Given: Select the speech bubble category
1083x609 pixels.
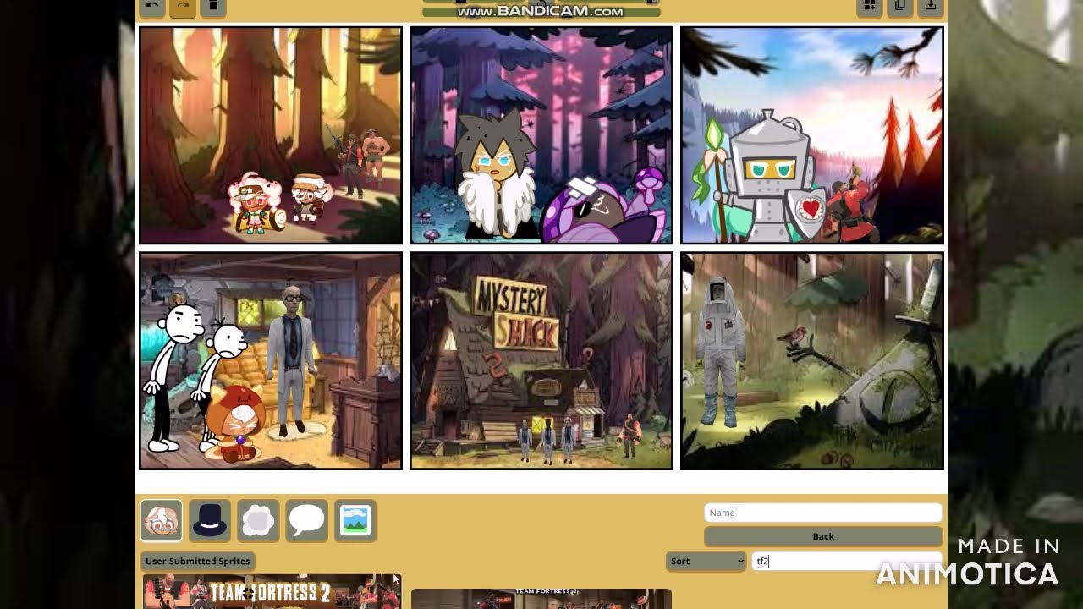Looking at the screenshot, I should pos(306,520).
